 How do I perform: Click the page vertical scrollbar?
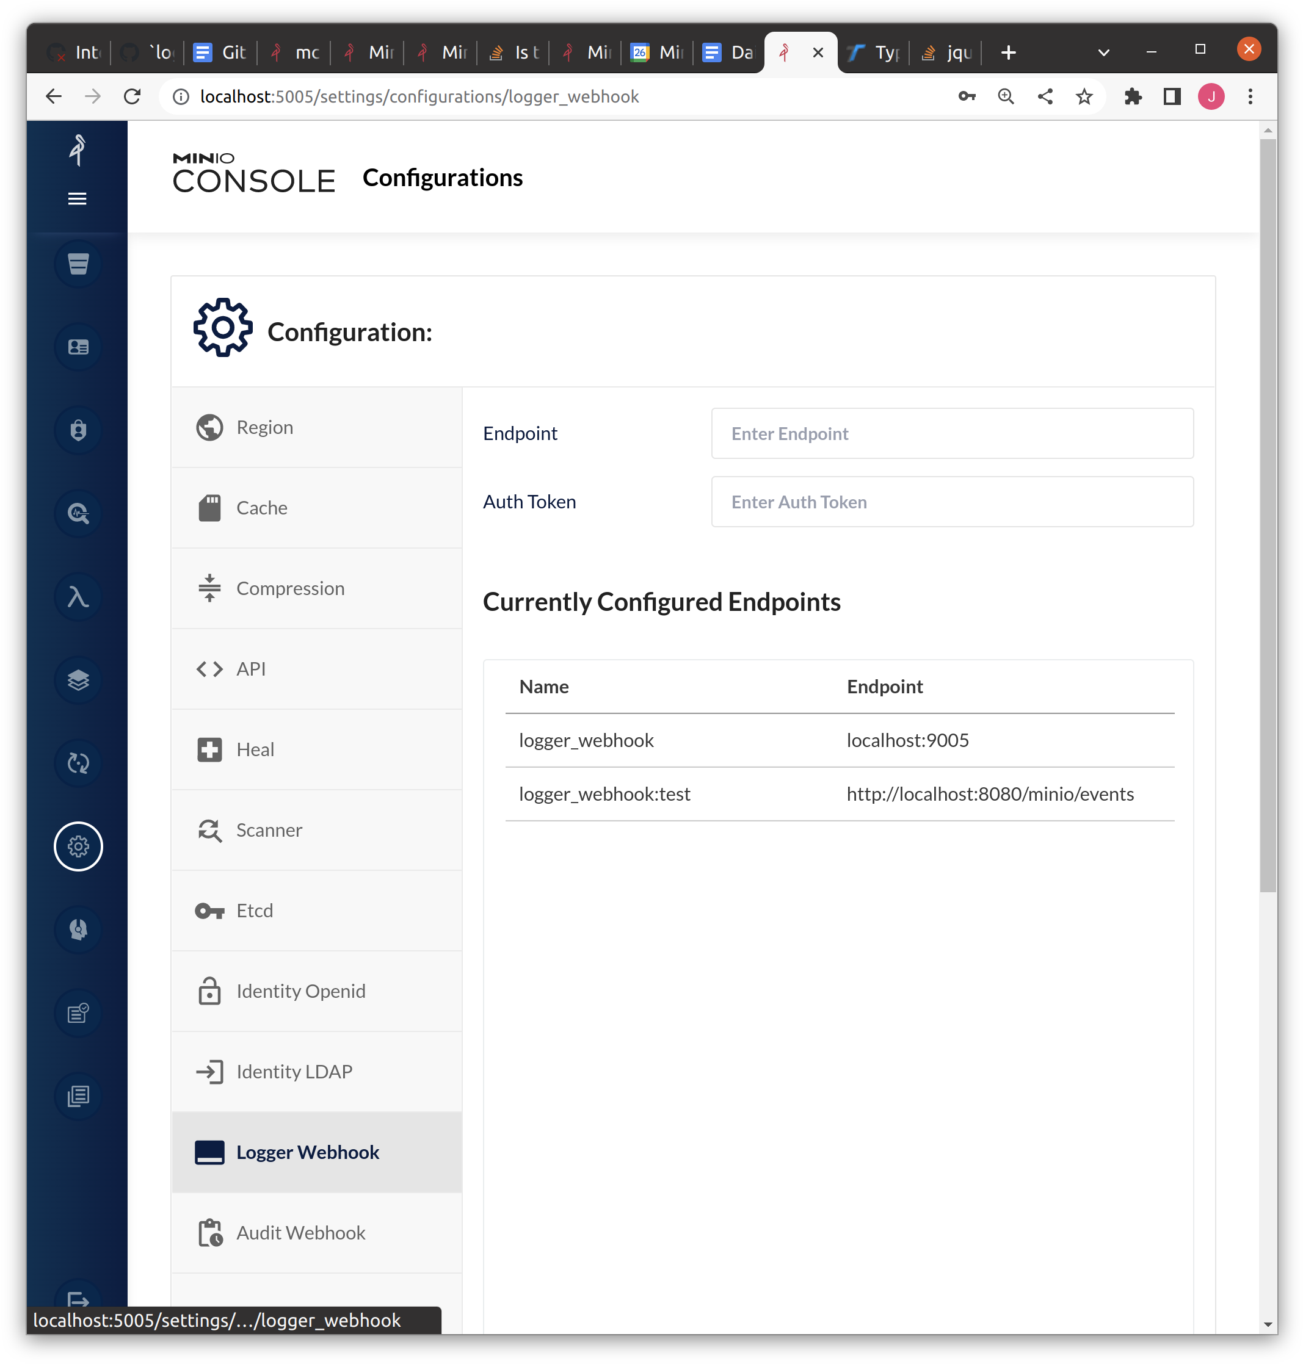1268,514
